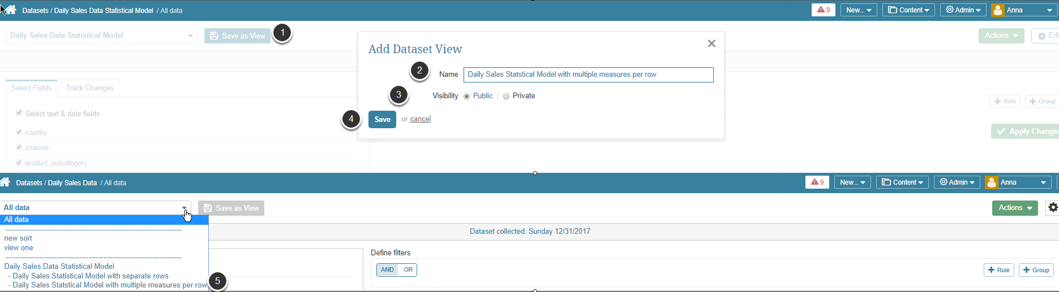This screenshot has width=1059, height=292.
Task: Click the 'Add Dataset View' dialog title
Action: [415, 49]
